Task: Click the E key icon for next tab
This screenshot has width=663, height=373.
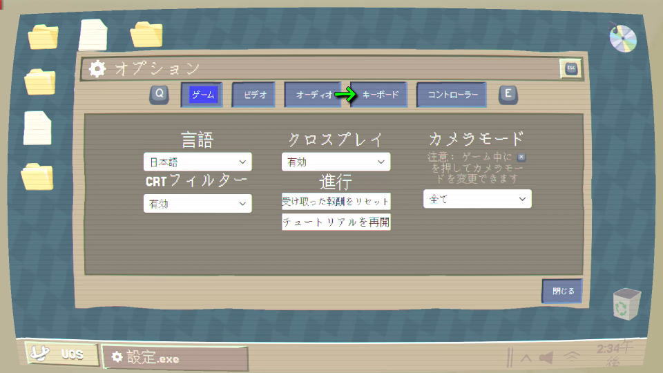Action: click(508, 95)
